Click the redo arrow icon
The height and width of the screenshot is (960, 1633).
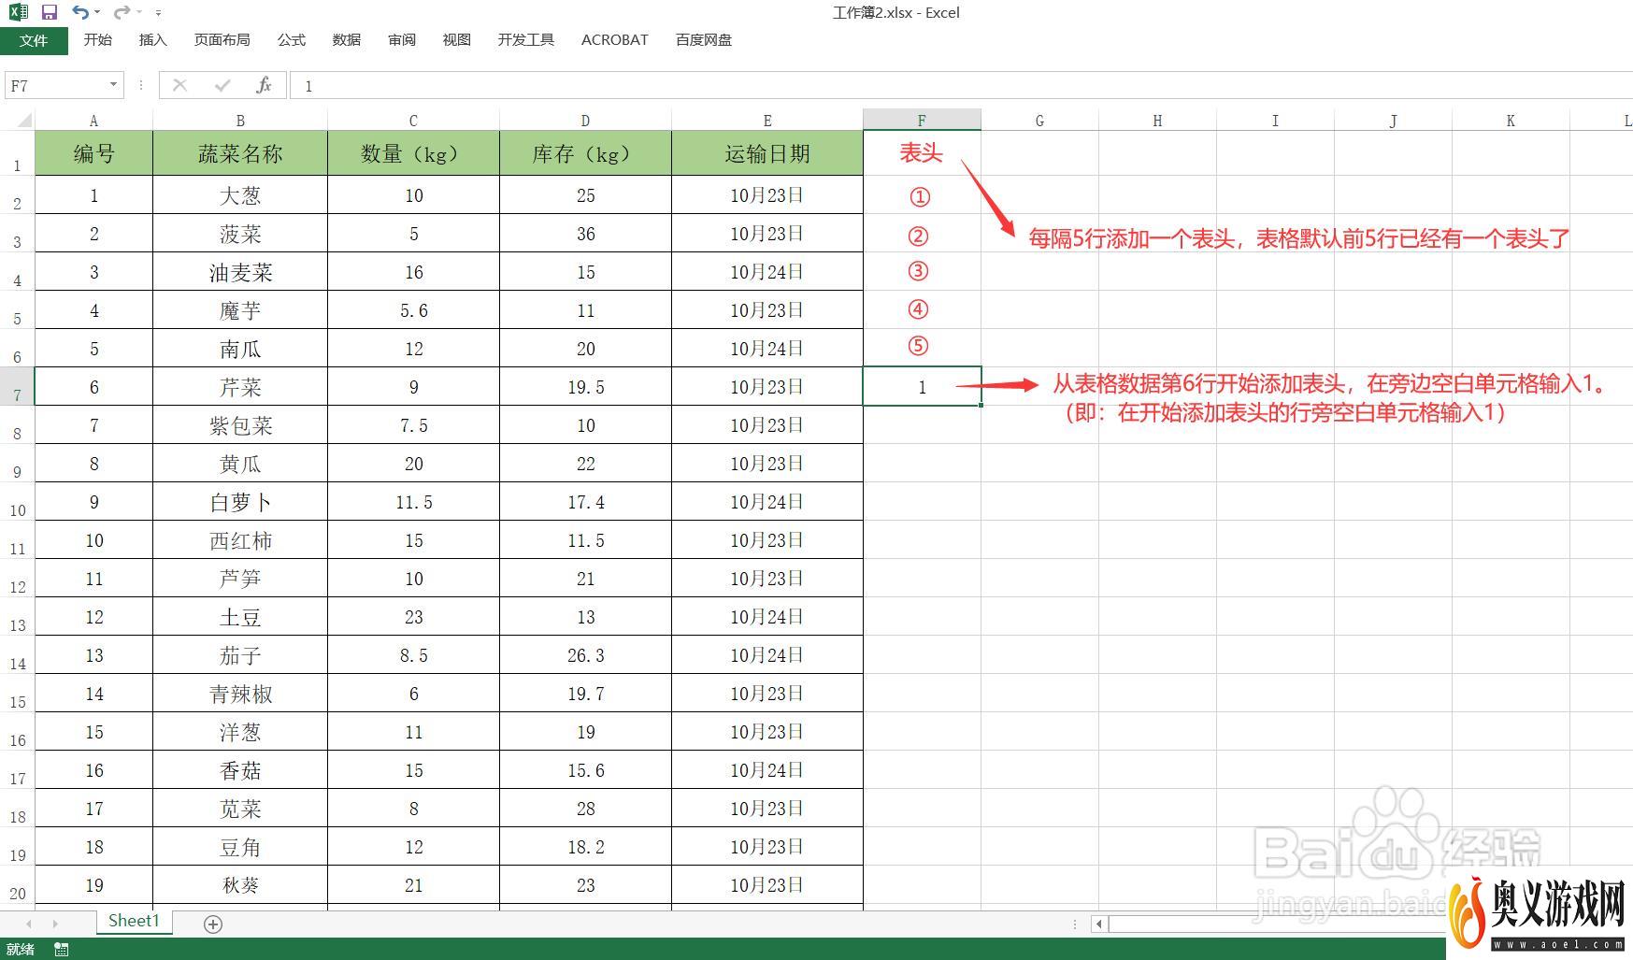(122, 12)
